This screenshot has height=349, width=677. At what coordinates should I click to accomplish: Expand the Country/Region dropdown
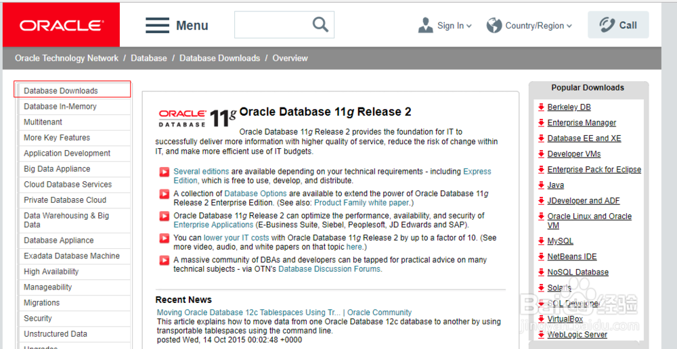[x=569, y=26]
